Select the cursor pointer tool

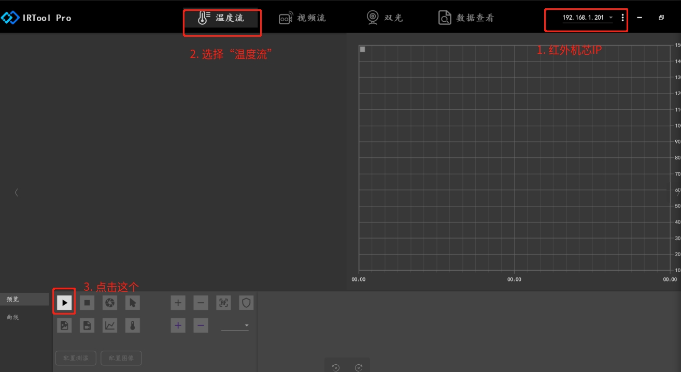(133, 303)
